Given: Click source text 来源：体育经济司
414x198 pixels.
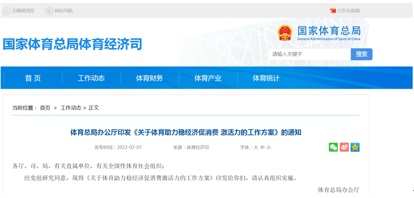Looking at the screenshot, I should point(191,147).
